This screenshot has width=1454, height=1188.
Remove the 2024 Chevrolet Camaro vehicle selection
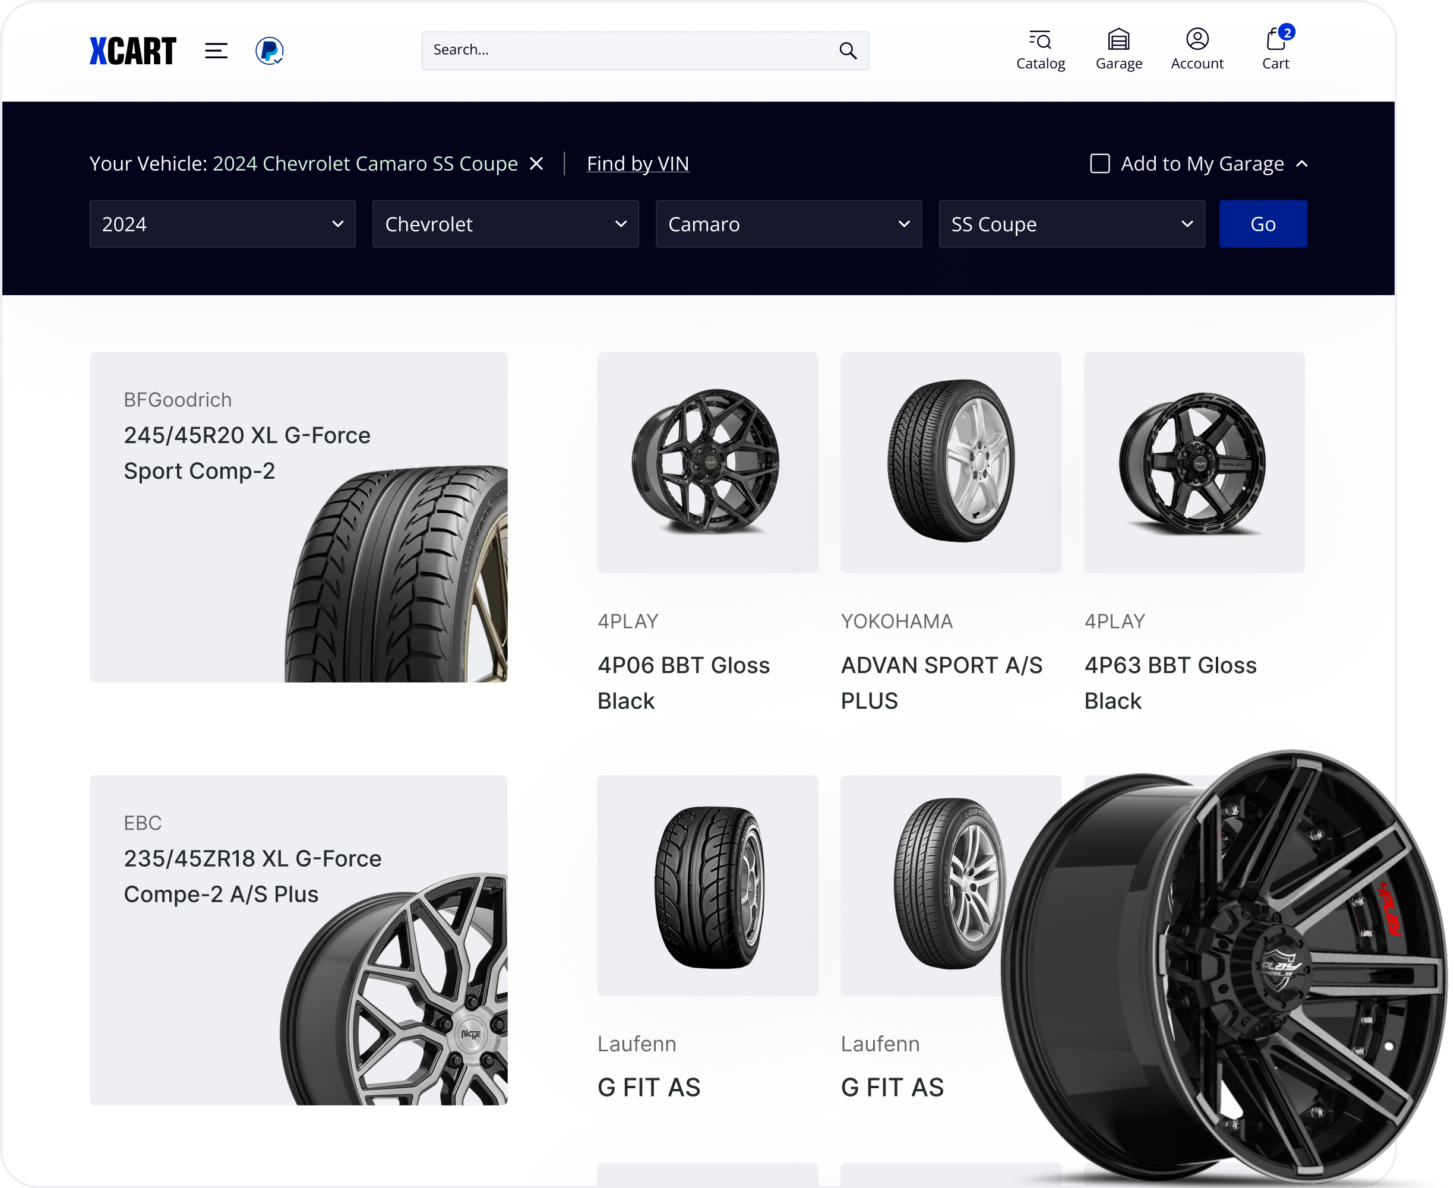[536, 163]
